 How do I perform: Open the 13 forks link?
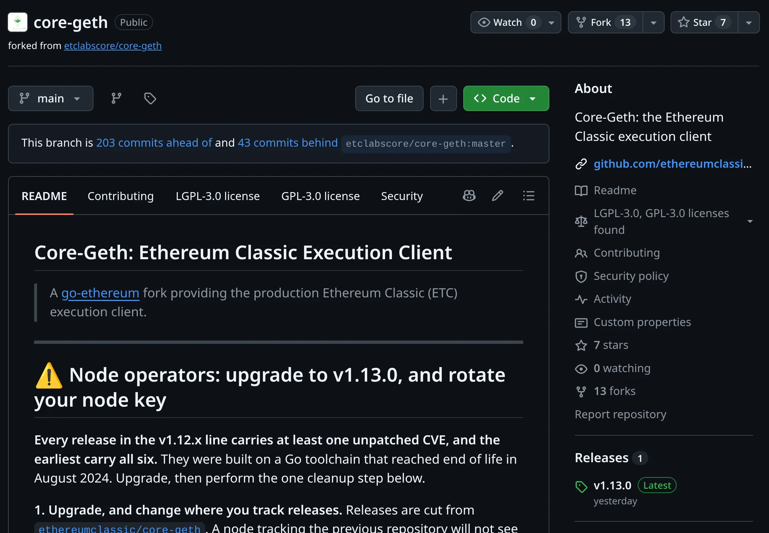615,391
